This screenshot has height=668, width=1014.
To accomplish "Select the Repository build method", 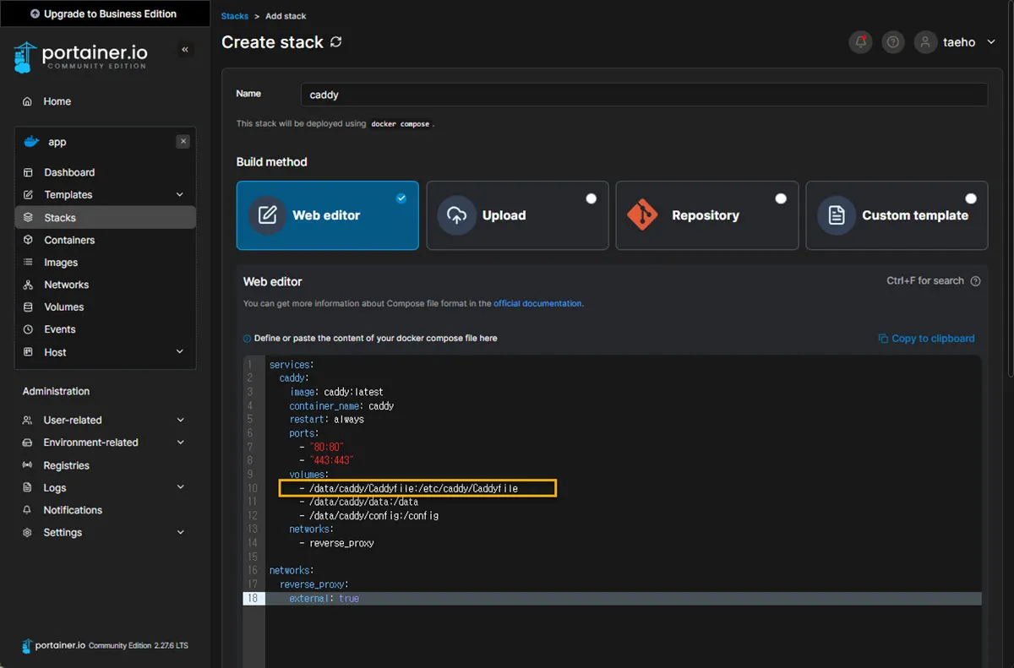I will [x=706, y=215].
